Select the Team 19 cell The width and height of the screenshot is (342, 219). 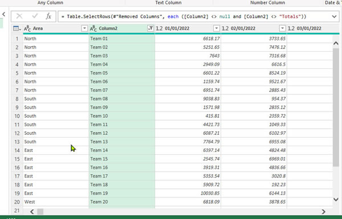[x=122, y=193]
